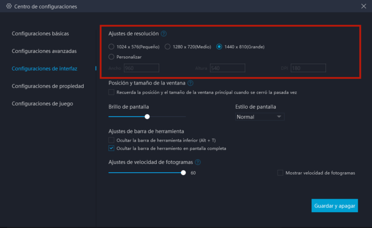Image resolution: width=372 pixels, height=228 pixels.
Task: Check Ocultar la barra de herramienta inferior
Action: [111, 140]
